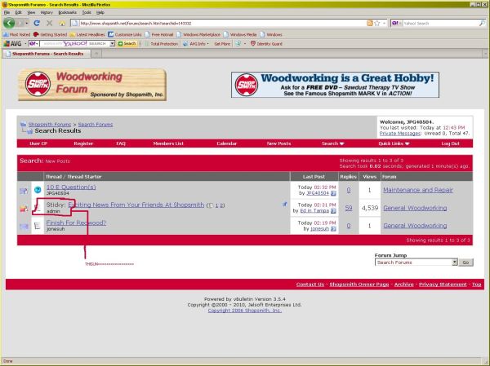Click the Shopsmith free DVD banner ad
The image size is (490, 366).
[x=335, y=85]
